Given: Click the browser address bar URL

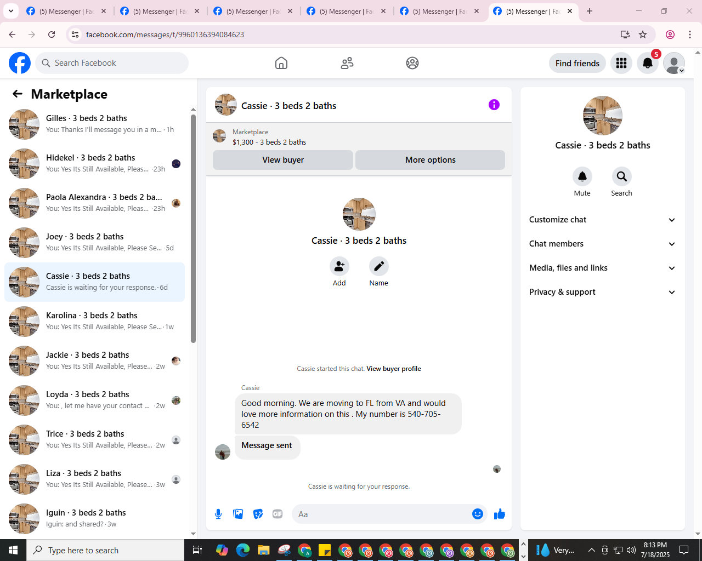Looking at the screenshot, I should (165, 35).
